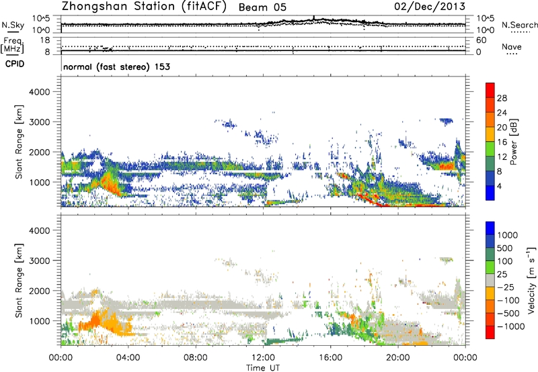The width and height of the screenshot is (538, 372).
Task: Click the orange echo patch near 03:00 in power panel
Action: (x=110, y=183)
